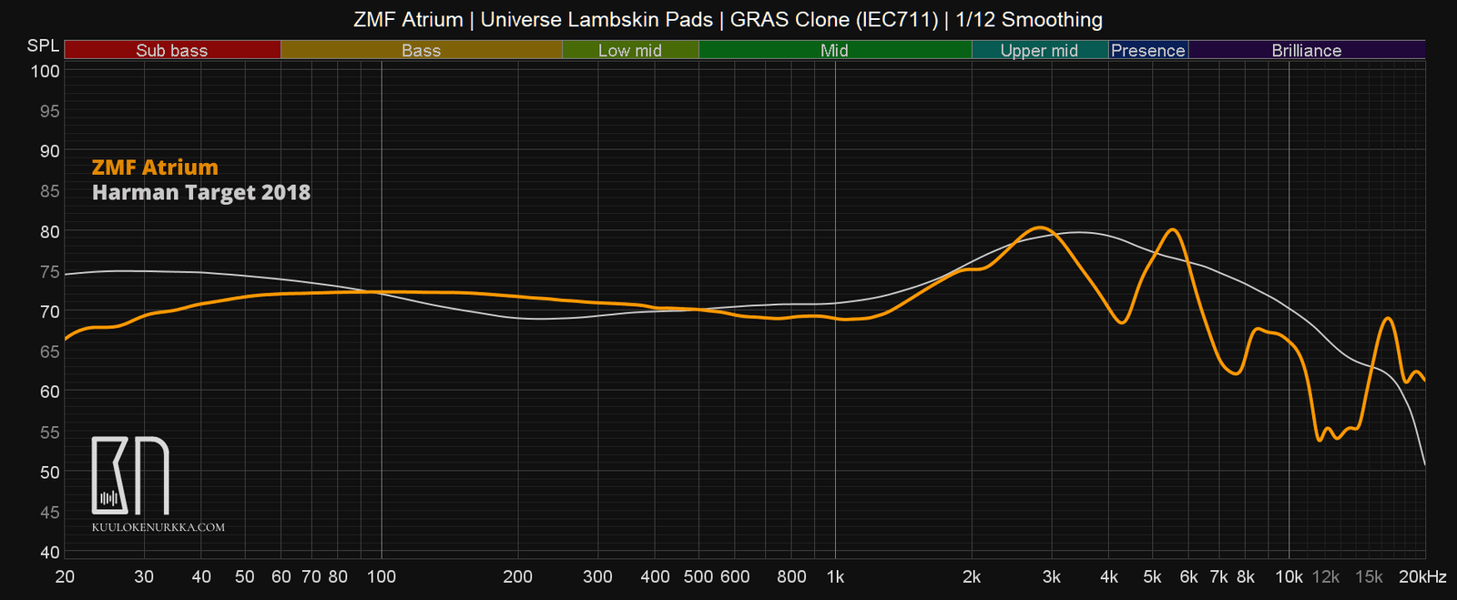Click the 1k frequency axis label
This screenshot has width=1457, height=600.
tap(835, 576)
